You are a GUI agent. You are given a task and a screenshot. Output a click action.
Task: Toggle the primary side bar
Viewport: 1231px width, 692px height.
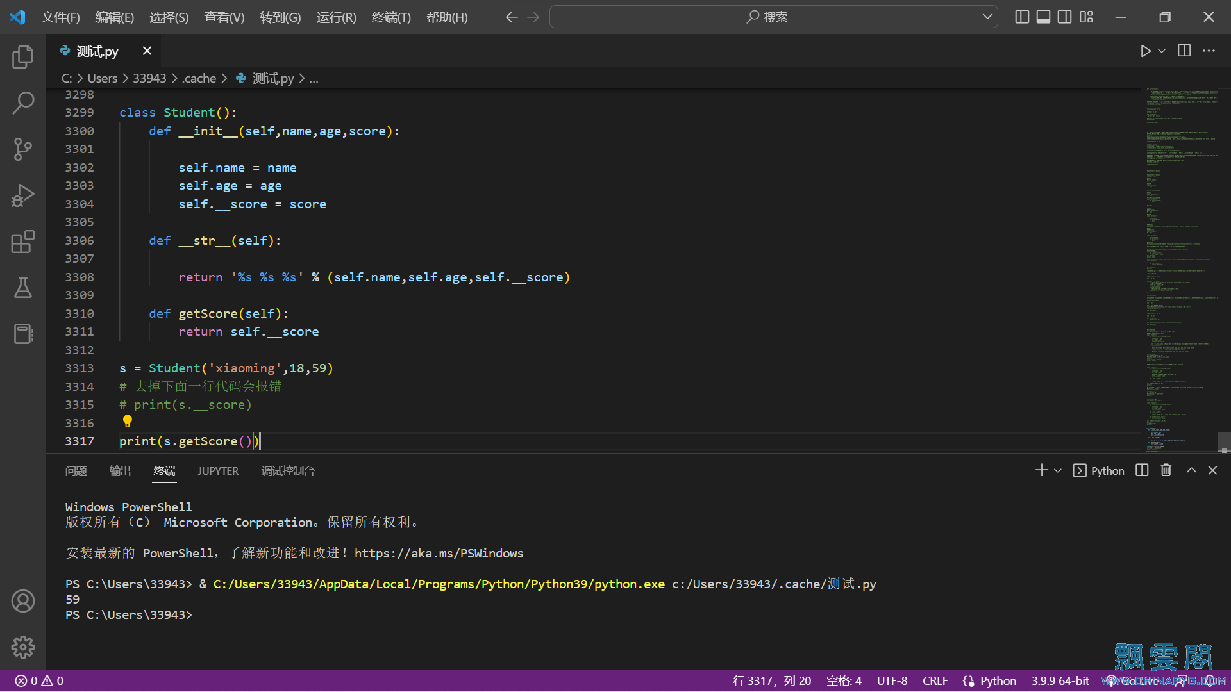[1023, 17]
